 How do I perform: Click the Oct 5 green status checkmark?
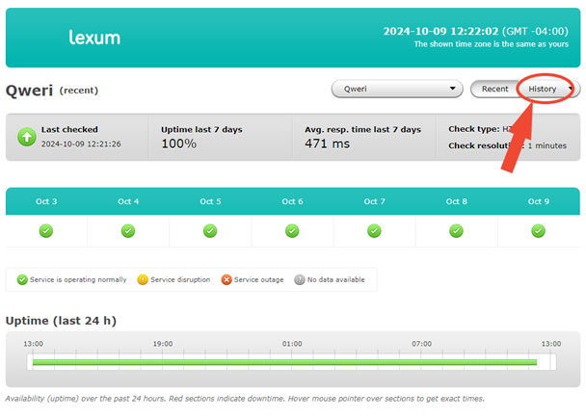210,231
